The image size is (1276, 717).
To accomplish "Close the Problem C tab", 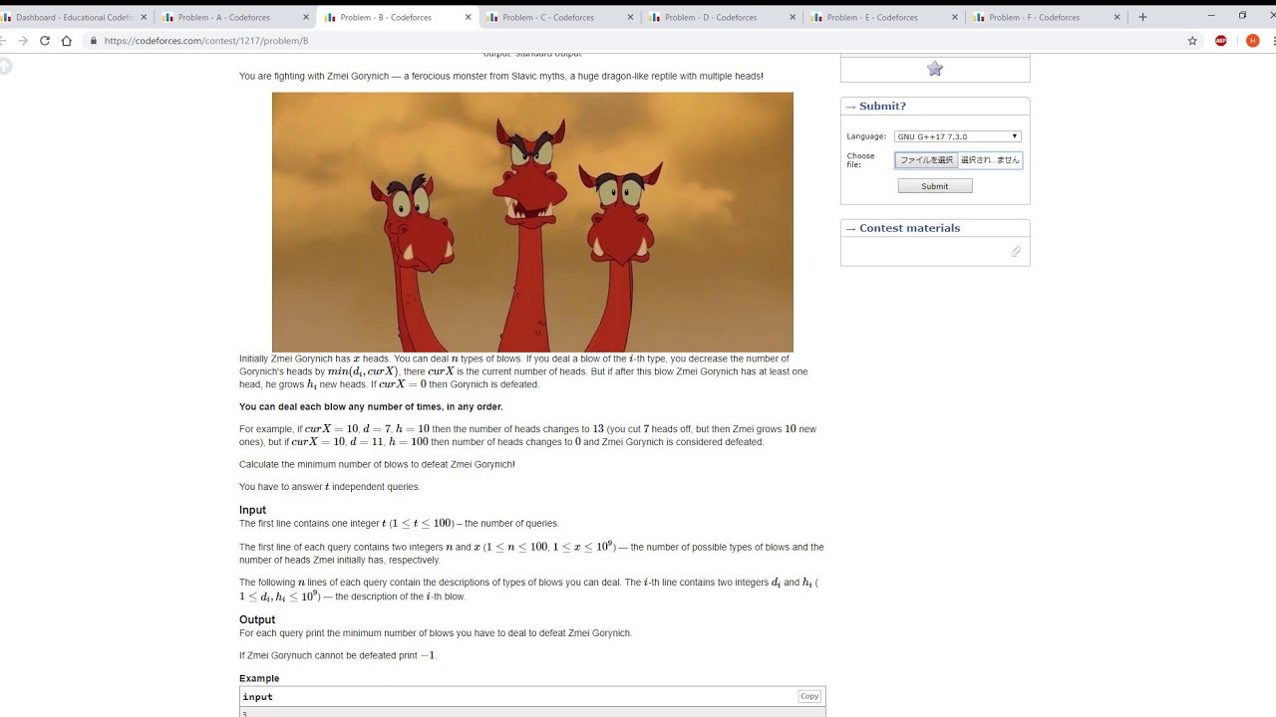I will (630, 17).
